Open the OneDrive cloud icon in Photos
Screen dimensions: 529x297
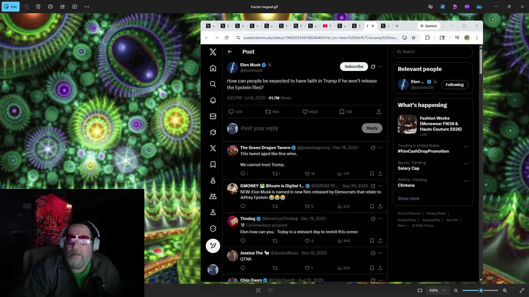pyautogui.click(x=479, y=7)
